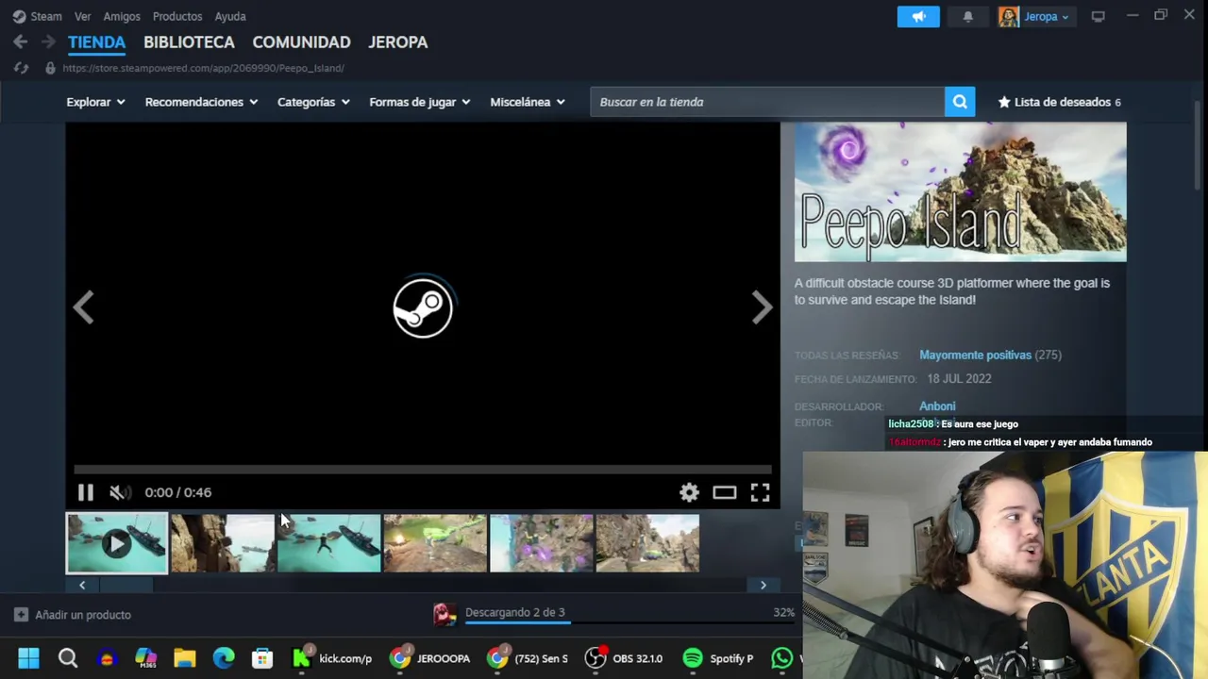Expand the Recomendaciones dropdown
Viewport: 1208px width, 679px height.
(201, 102)
